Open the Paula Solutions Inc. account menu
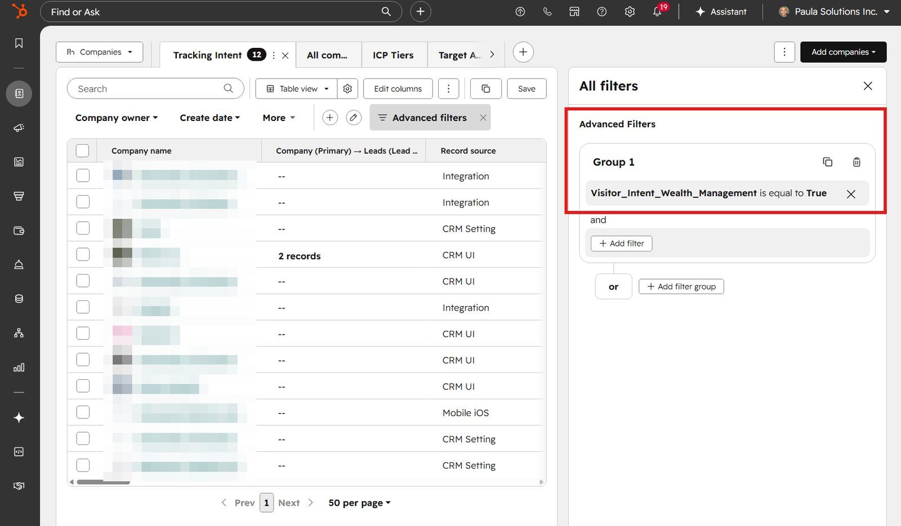Screen dimensions: 901x526 click(833, 11)
